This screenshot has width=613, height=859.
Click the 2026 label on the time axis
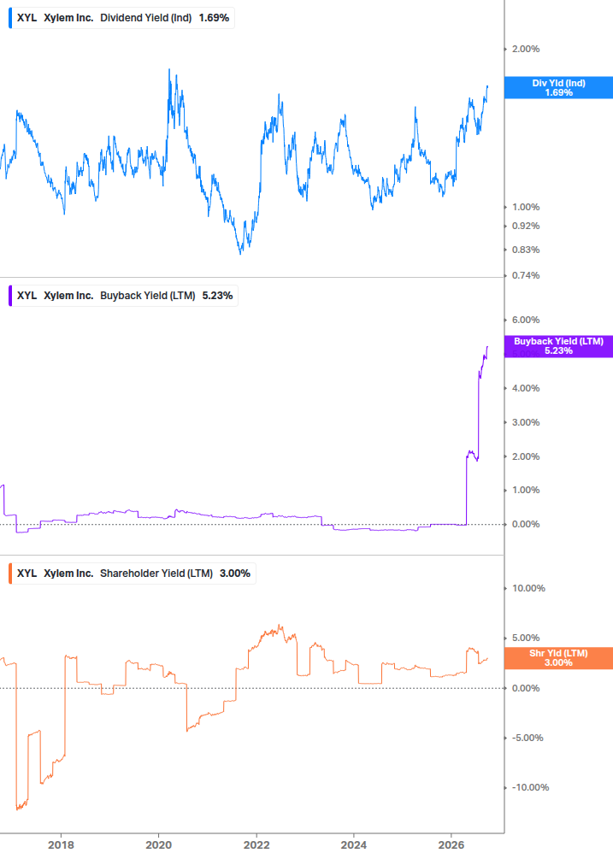(x=451, y=844)
